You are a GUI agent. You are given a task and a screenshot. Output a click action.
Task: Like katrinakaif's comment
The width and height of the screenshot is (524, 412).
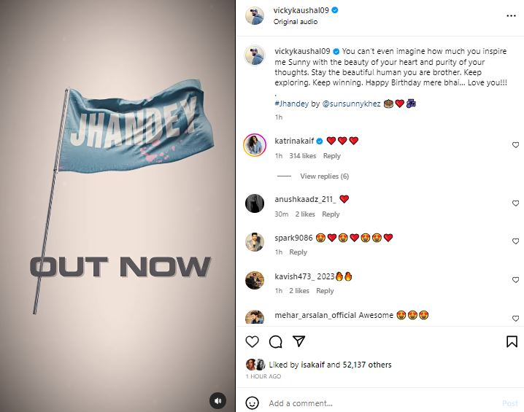click(x=516, y=145)
